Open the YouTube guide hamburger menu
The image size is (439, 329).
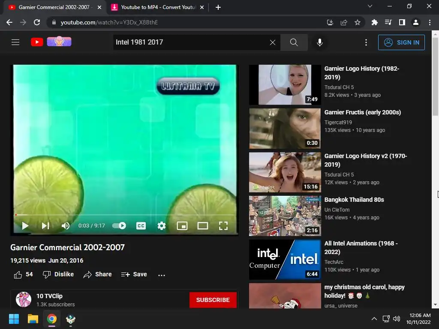[15, 42]
